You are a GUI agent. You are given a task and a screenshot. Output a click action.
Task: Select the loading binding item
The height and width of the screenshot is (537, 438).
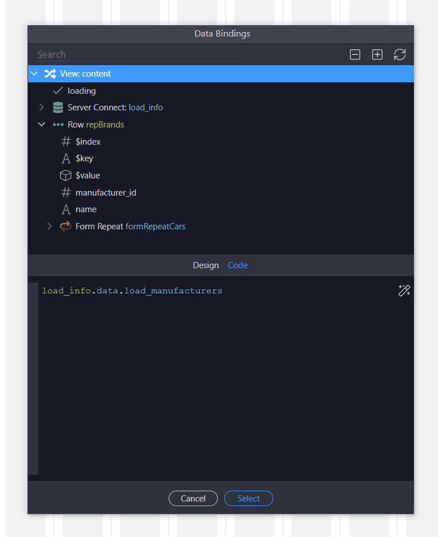coord(81,91)
